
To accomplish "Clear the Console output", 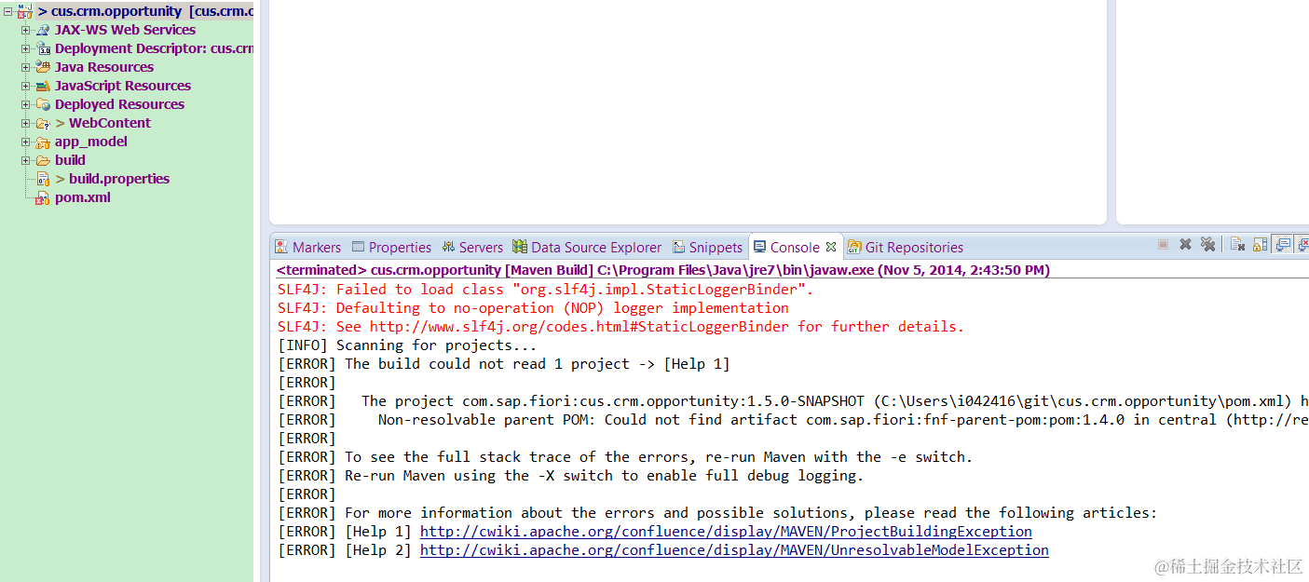I will pyautogui.click(x=1237, y=244).
